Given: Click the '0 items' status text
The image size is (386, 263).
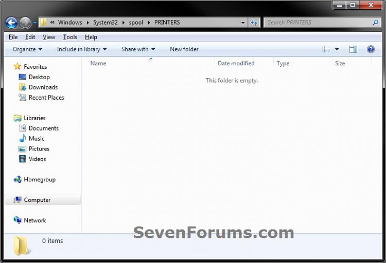Looking at the screenshot, I should coord(52,241).
